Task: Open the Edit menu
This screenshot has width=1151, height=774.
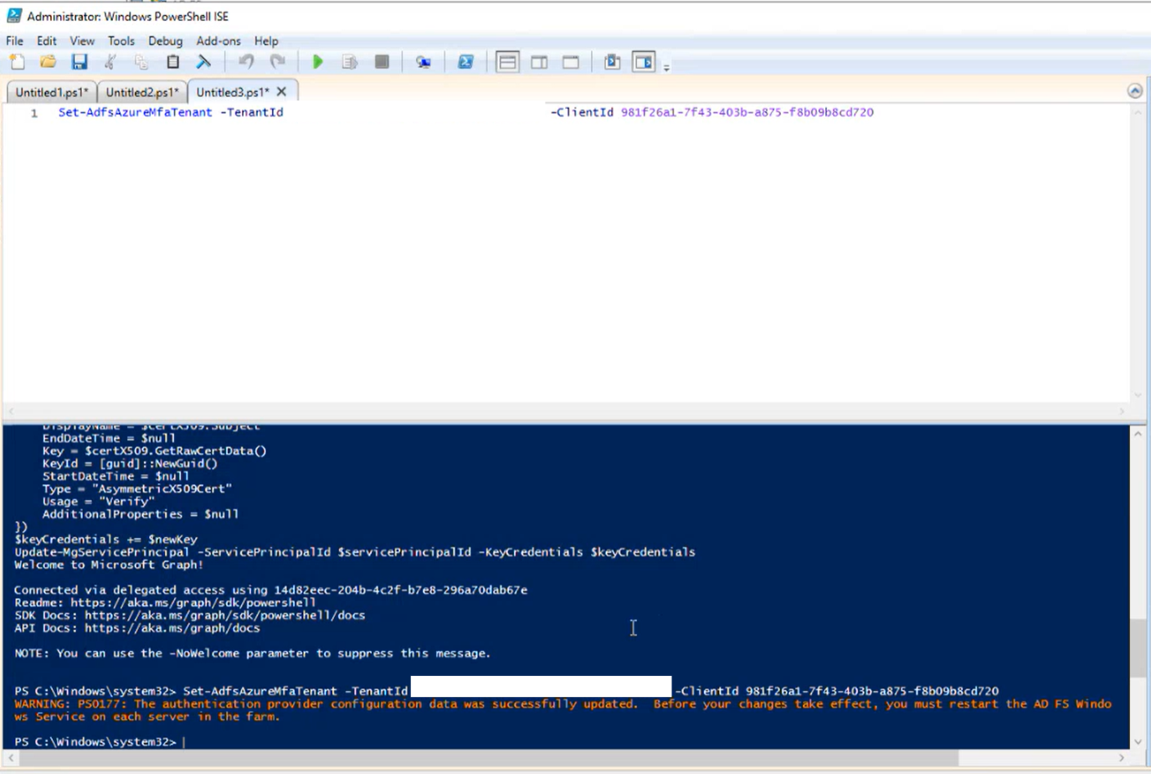Action: tap(47, 40)
